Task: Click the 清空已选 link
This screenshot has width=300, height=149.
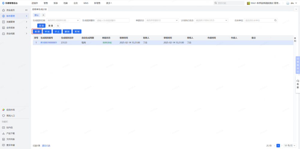Action: click(x=46, y=146)
